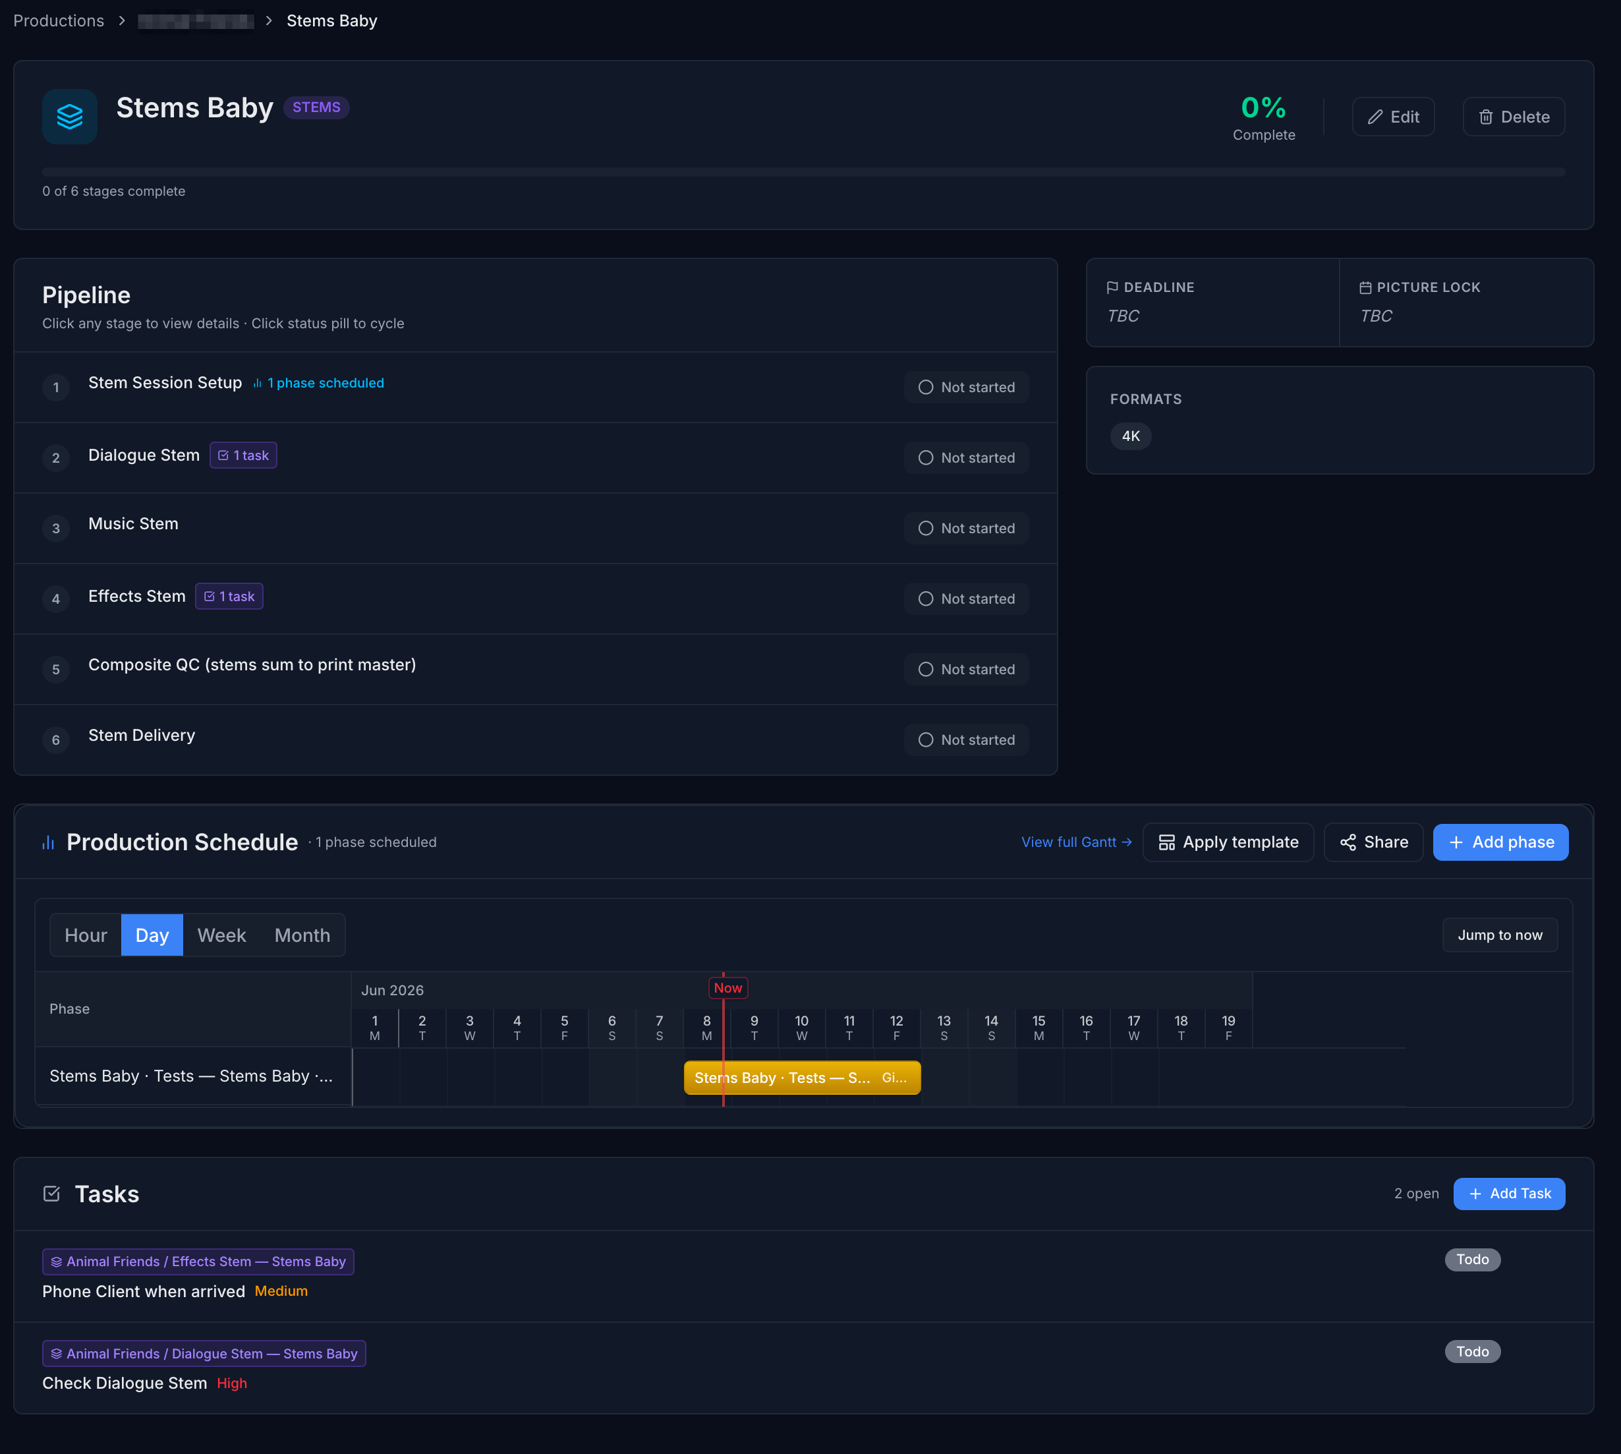Screen dimensions: 1621x1454
Task: Click the arrow icon after View full Gantt
Action: point(1127,842)
